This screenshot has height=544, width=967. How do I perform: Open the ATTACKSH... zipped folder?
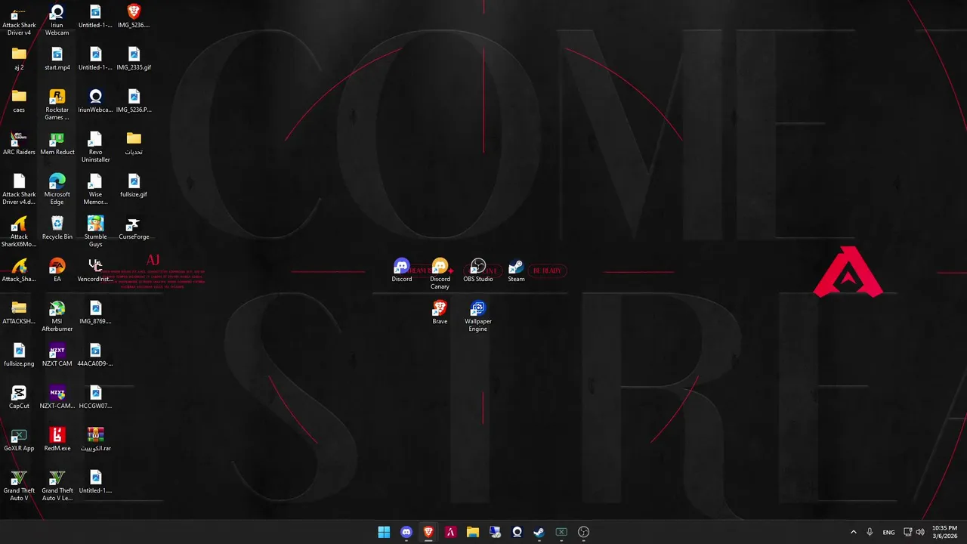coord(19,313)
